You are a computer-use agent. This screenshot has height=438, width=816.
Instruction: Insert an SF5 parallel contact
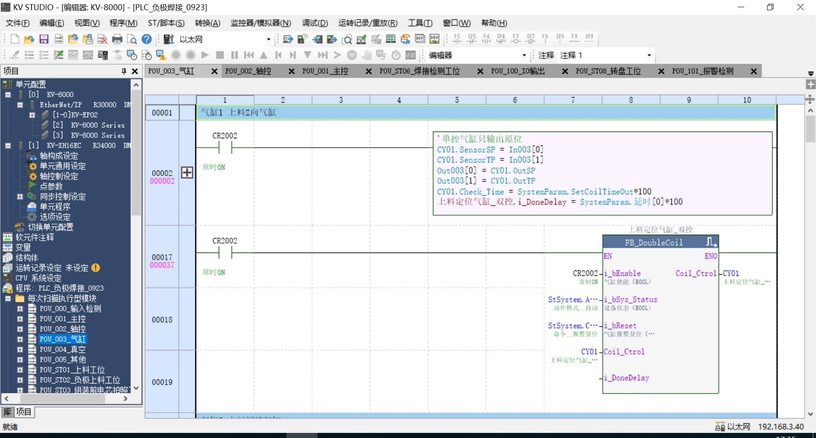[472, 39]
